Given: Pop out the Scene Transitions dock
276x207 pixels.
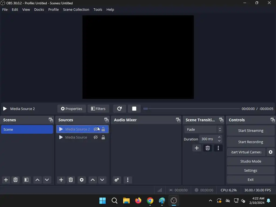Looking at the screenshot, I should [221, 120].
